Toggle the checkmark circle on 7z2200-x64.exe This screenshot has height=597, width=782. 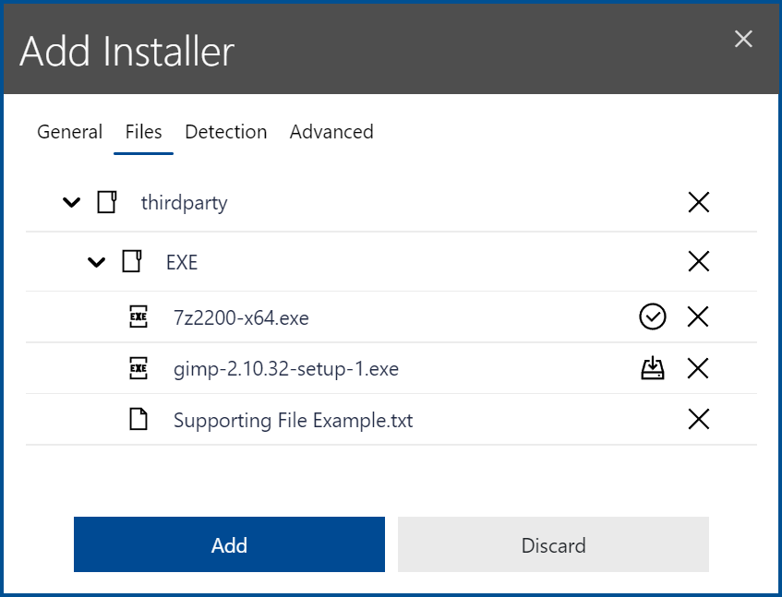(x=653, y=316)
